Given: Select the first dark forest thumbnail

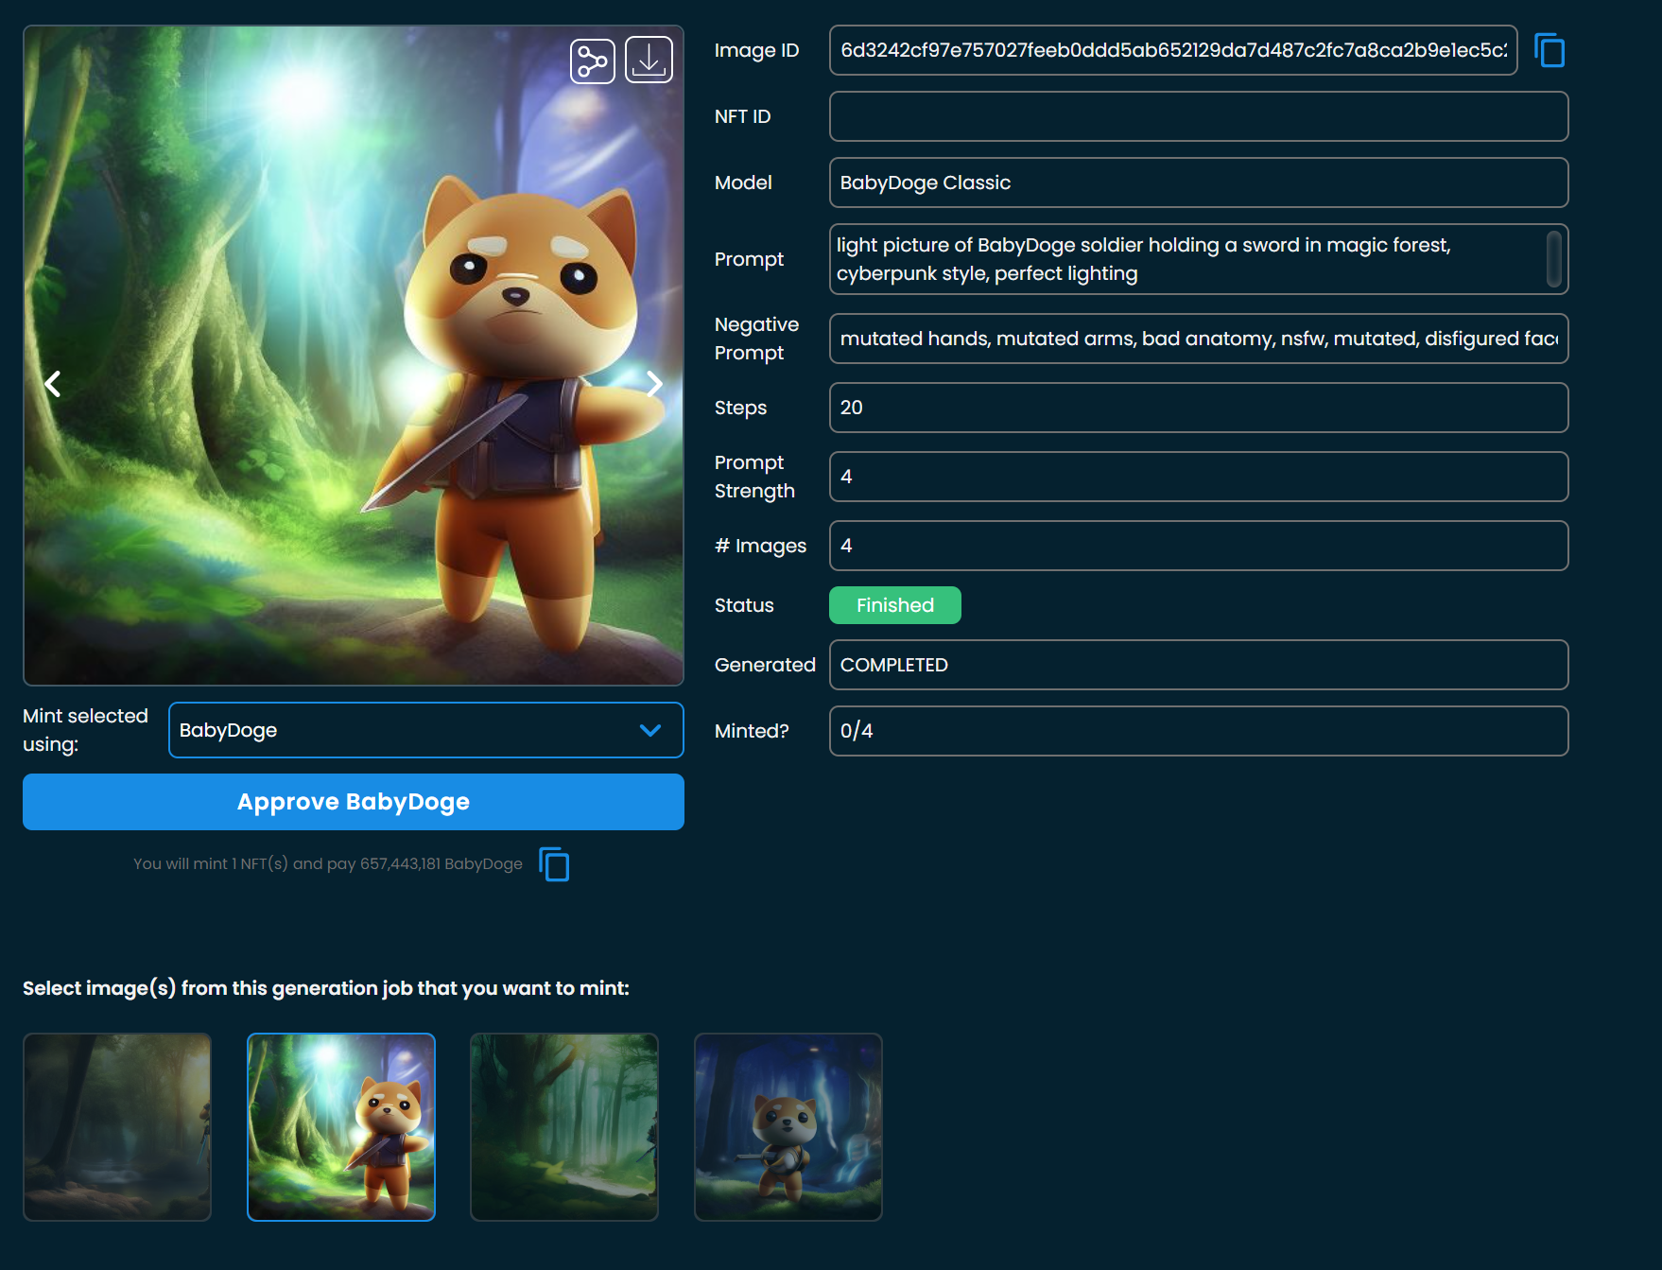Looking at the screenshot, I should [x=117, y=1127].
